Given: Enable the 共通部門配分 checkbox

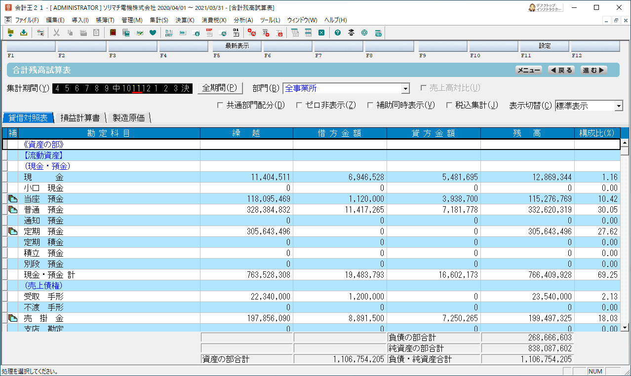Looking at the screenshot, I should point(220,105).
